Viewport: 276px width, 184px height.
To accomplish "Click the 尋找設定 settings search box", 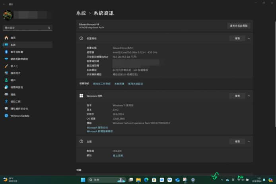I will tap(26, 28).
